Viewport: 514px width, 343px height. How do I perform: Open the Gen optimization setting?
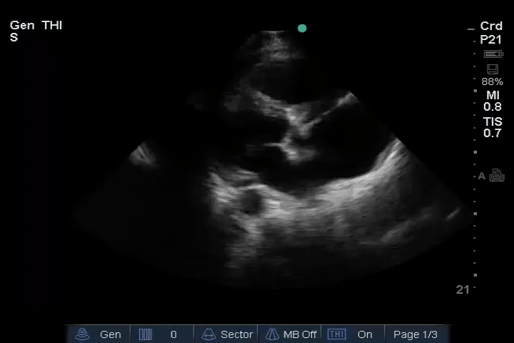[x=110, y=334]
